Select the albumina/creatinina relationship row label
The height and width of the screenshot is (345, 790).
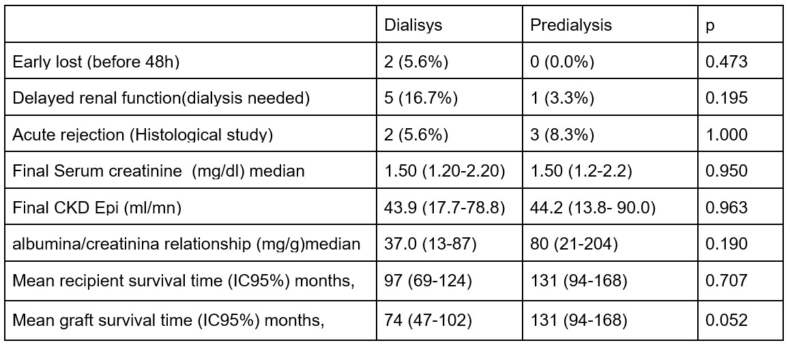[x=186, y=243]
